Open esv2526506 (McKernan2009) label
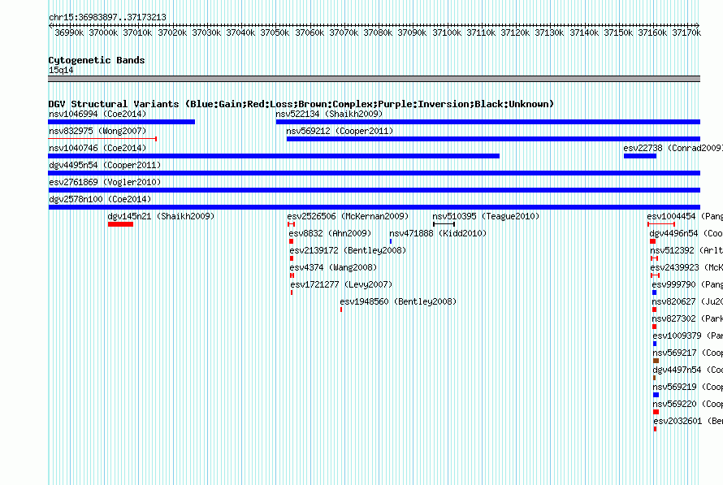 [349, 216]
